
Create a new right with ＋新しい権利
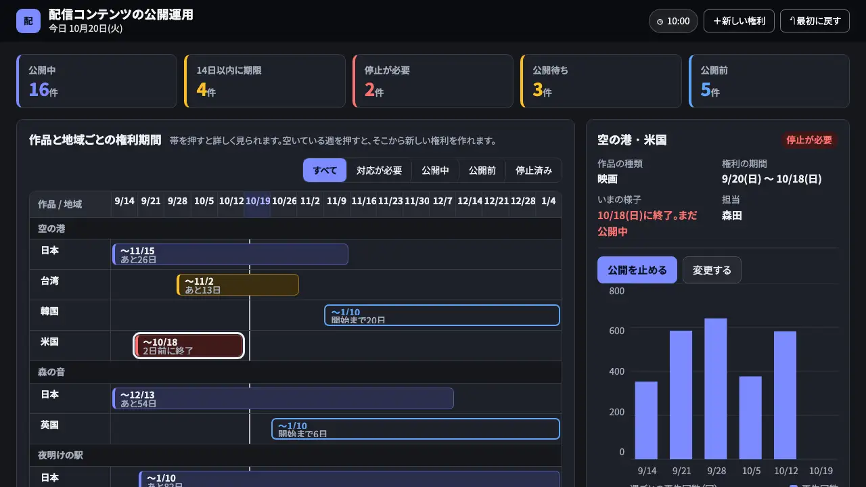click(x=739, y=21)
